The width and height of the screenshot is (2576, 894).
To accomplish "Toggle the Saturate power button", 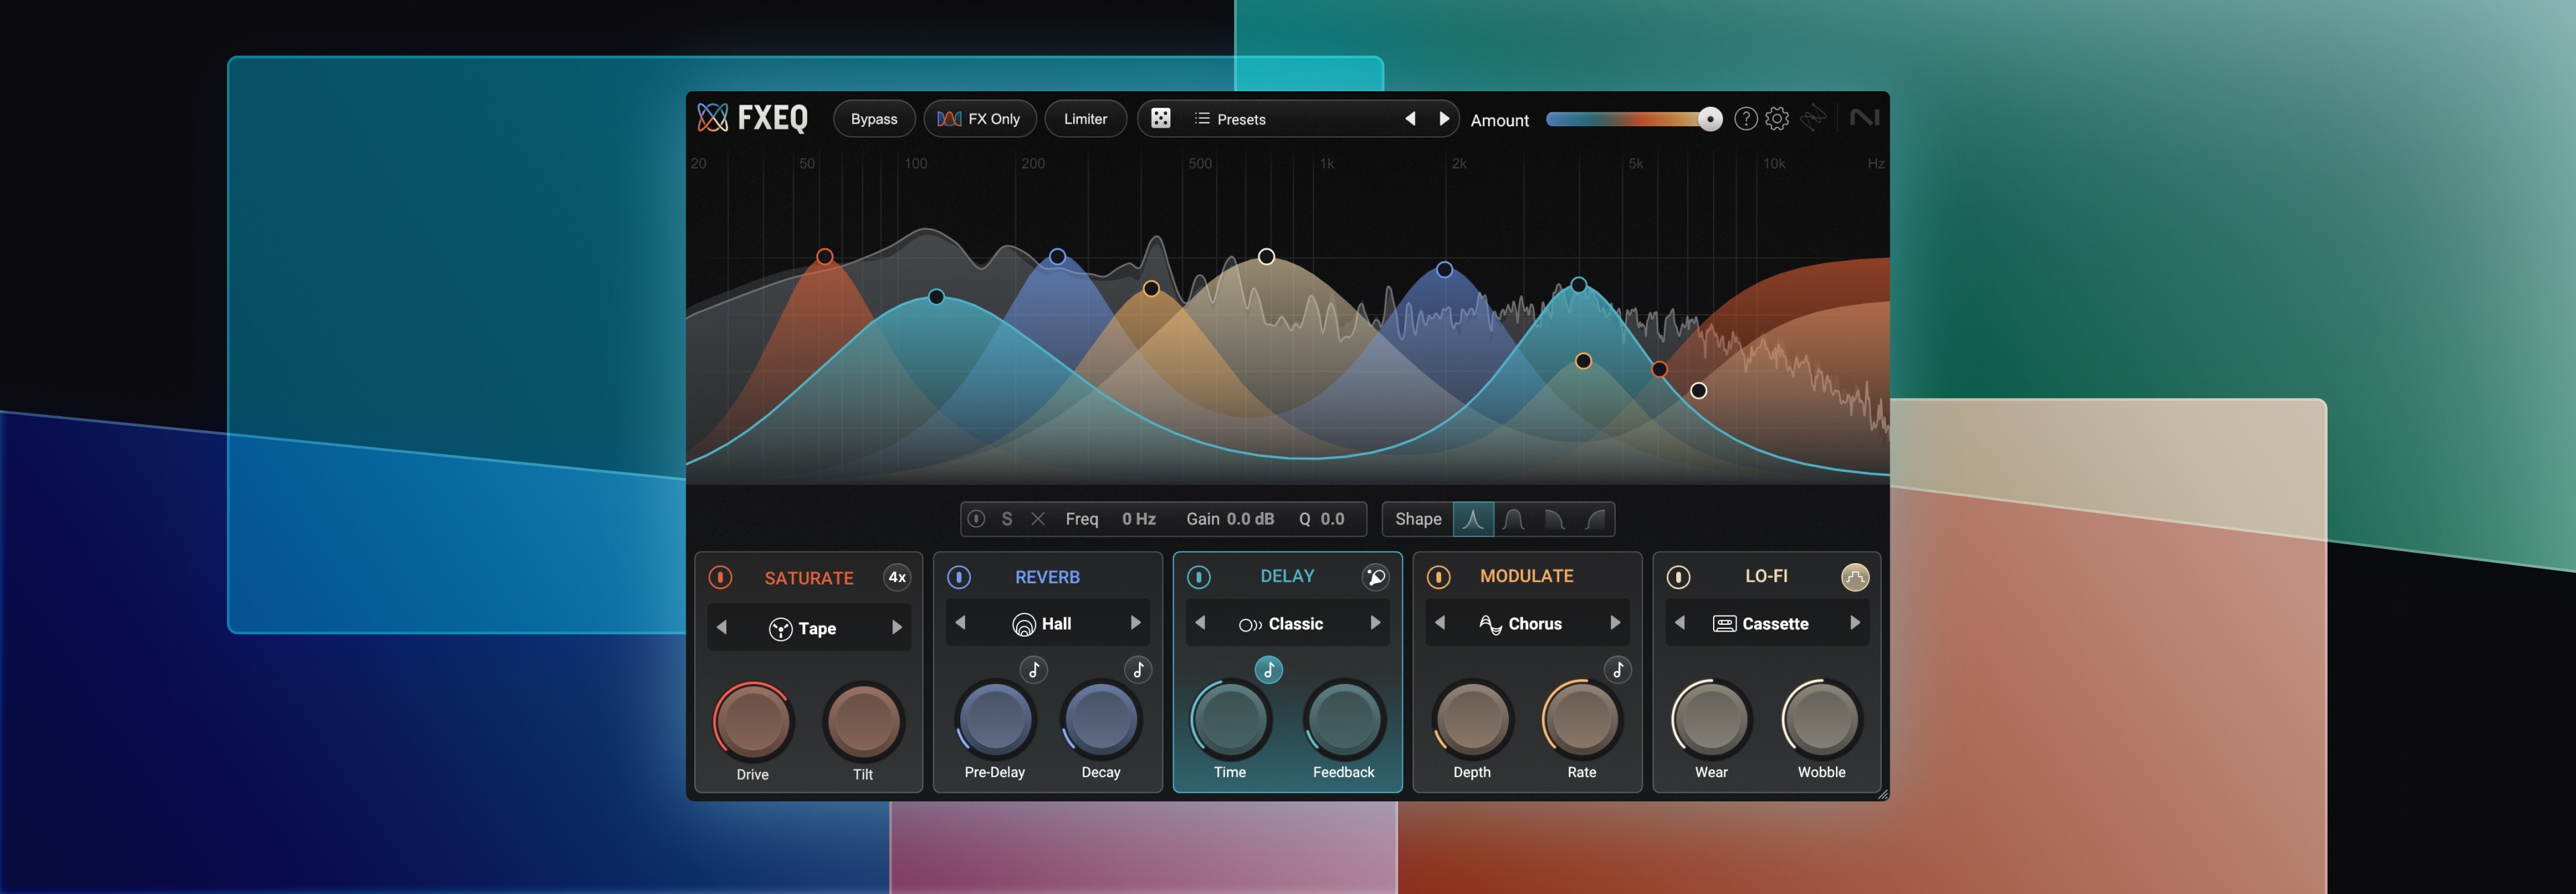I will [720, 578].
